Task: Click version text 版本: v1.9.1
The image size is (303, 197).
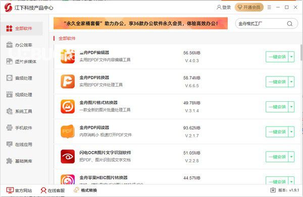Action: click(289, 190)
